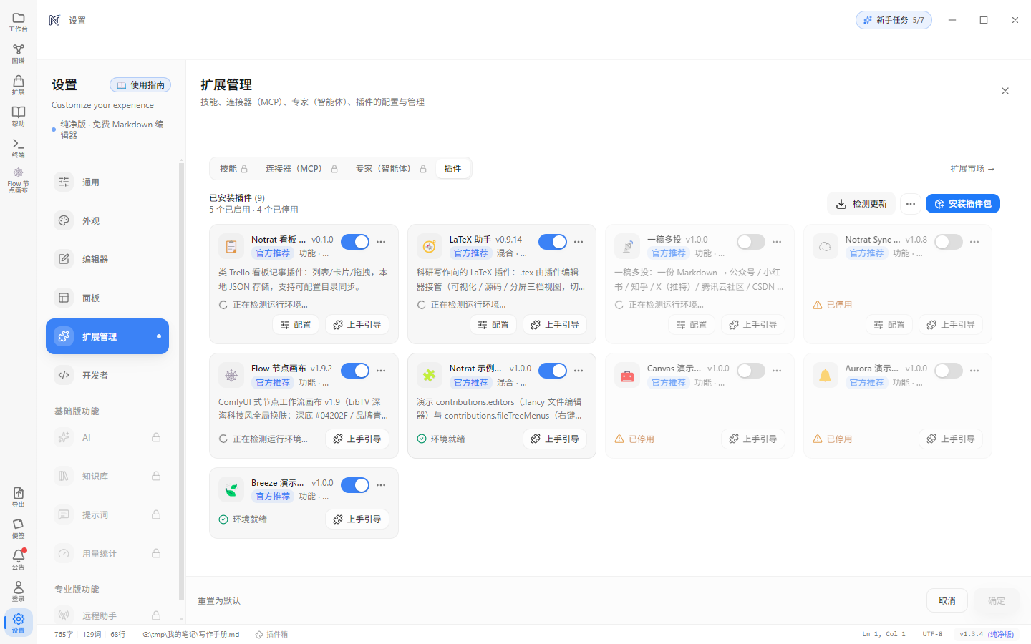The width and height of the screenshot is (1031, 644).
Task: Open more options for Flow 节点画布 plugin
Action: [381, 371]
